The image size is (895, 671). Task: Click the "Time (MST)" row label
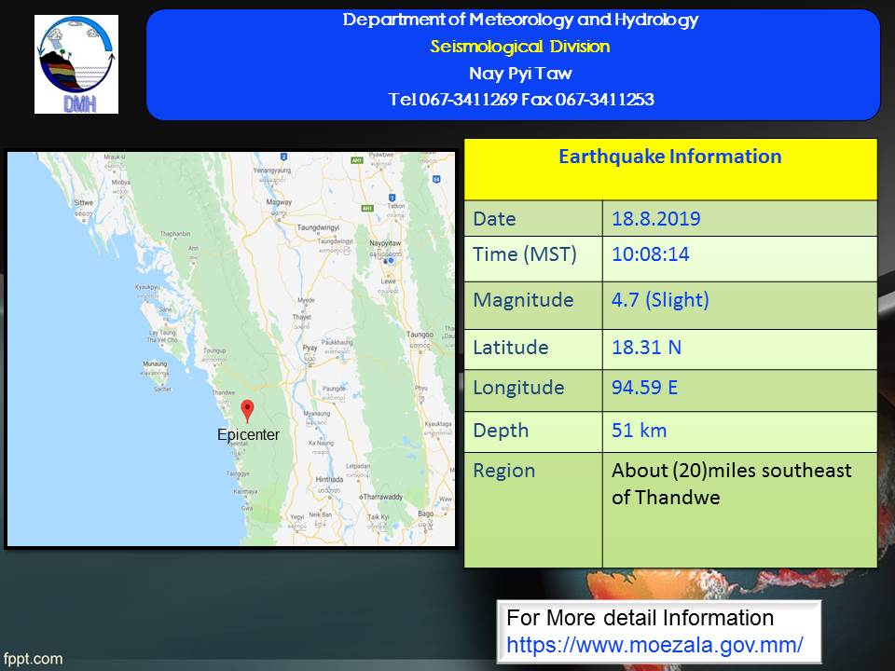point(525,253)
